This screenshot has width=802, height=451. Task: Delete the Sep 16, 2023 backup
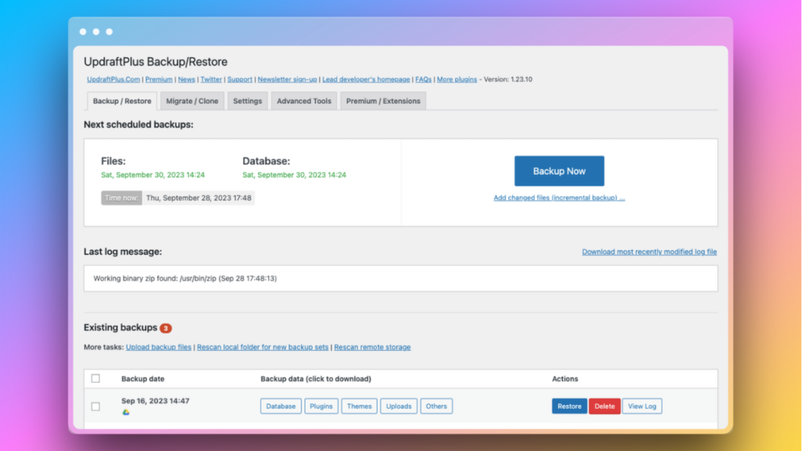[605, 406]
